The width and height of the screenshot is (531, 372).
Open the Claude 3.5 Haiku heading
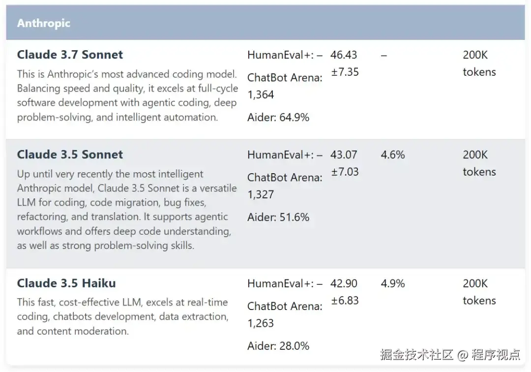pyautogui.click(x=66, y=283)
